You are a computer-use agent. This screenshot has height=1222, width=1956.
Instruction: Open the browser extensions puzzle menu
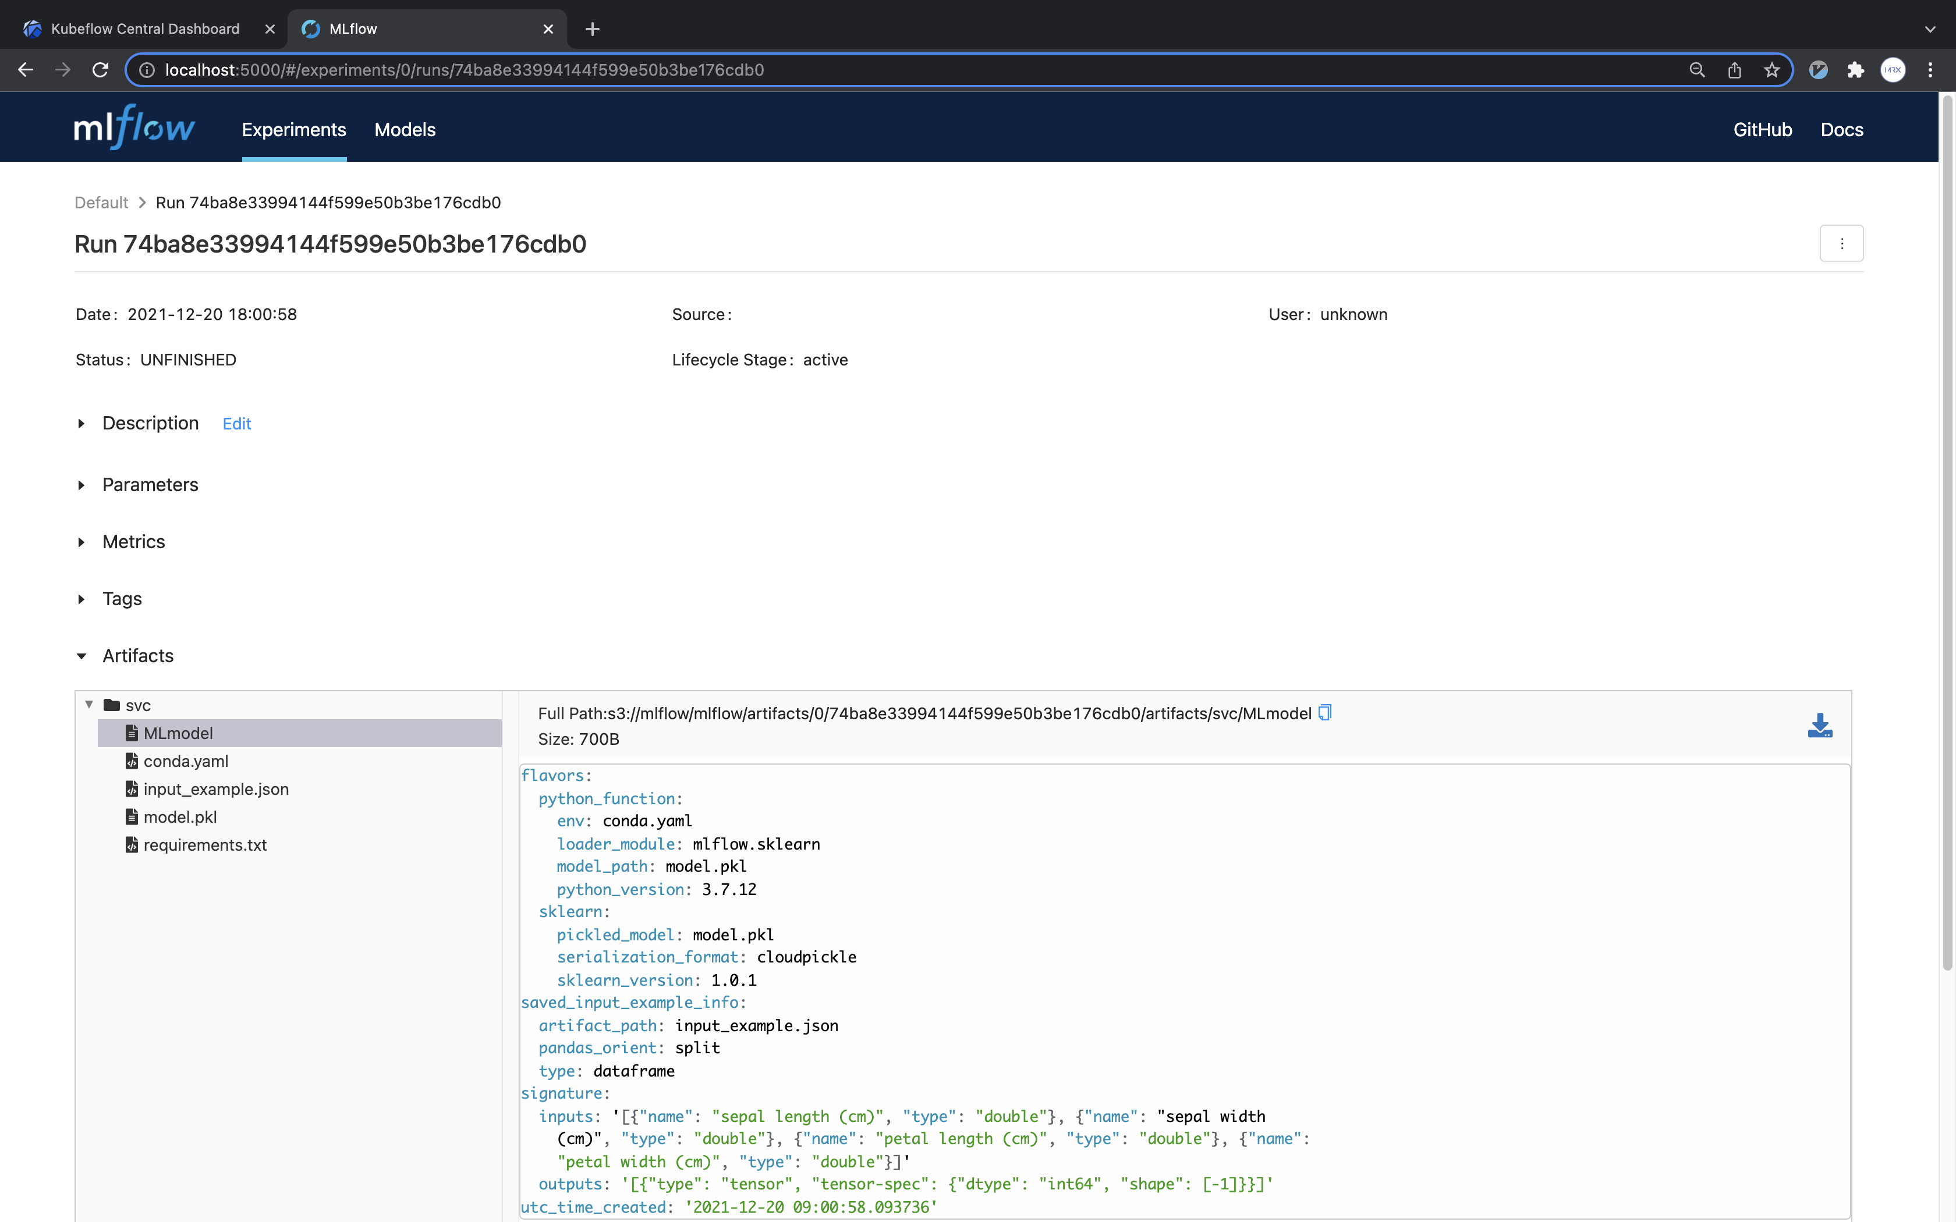pos(1856,70)
